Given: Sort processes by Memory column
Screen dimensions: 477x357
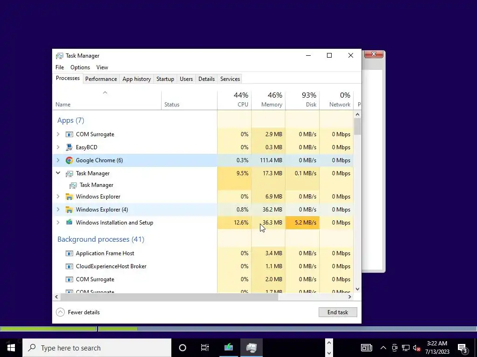Looking at the screenshot, I should coord(268,100).
